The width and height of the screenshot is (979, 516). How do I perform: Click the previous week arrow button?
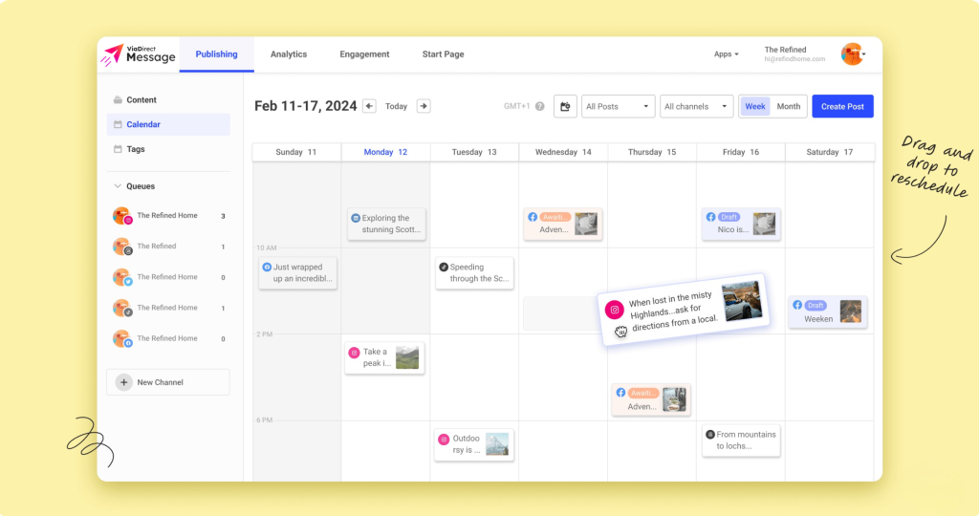[369, 106]
